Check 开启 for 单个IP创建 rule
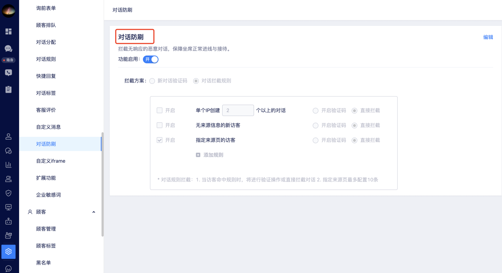502x273 pixels. [160, 110]
